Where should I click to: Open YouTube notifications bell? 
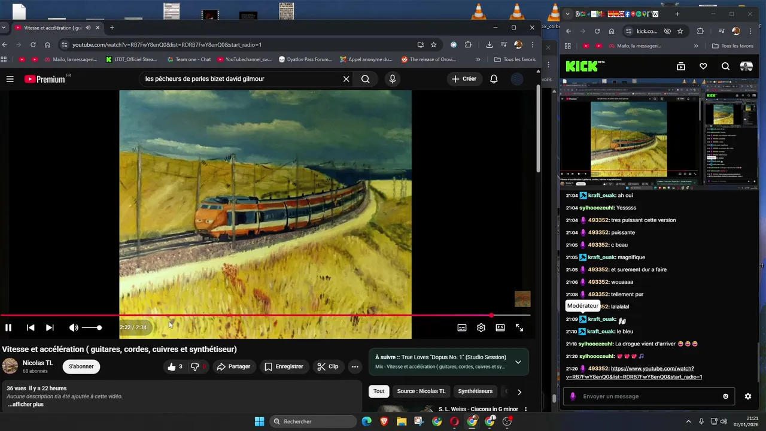(x=494, y=79)
